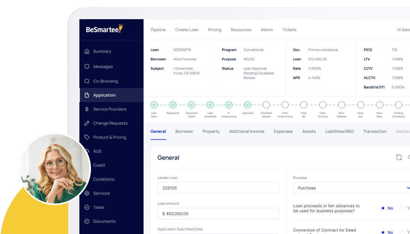This screenshot has width=410, height=234.
Task: Select No for business purposes question
Action: tap(383, 208)
